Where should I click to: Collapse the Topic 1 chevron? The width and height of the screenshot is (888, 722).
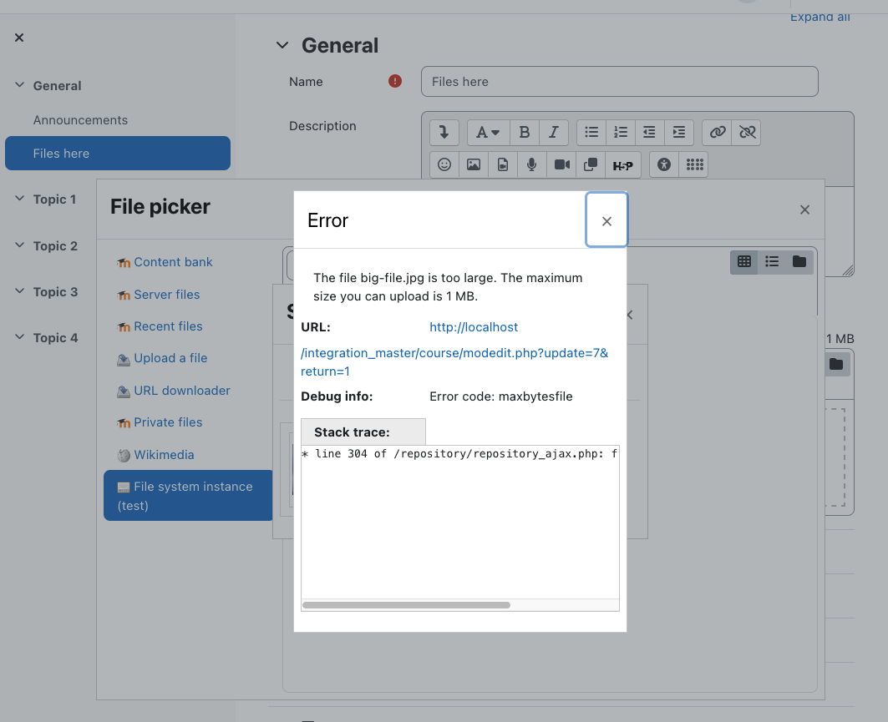tap(19, 199)
